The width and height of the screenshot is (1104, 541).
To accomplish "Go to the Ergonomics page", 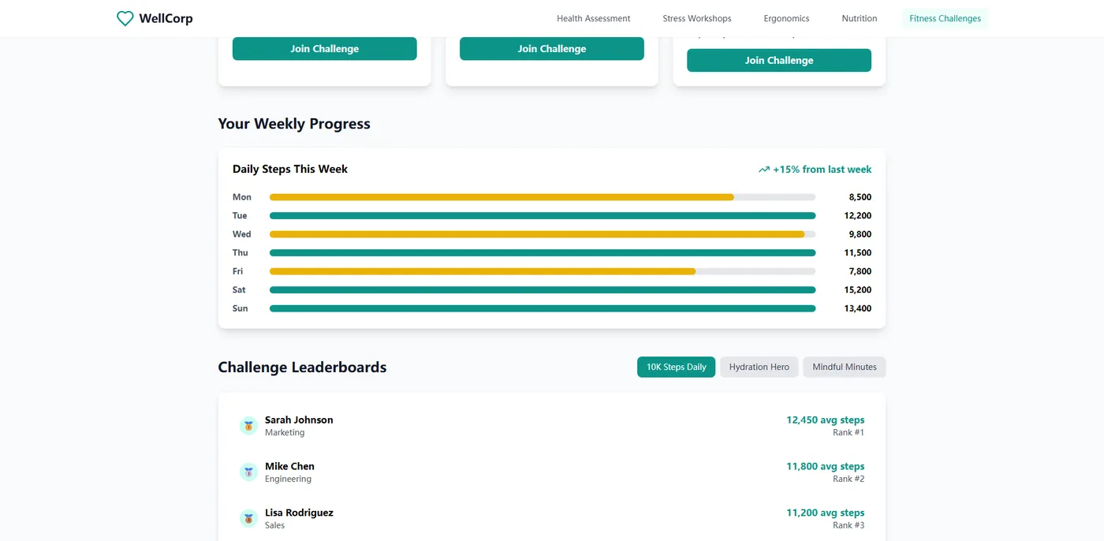I will [x=786, y=18].
